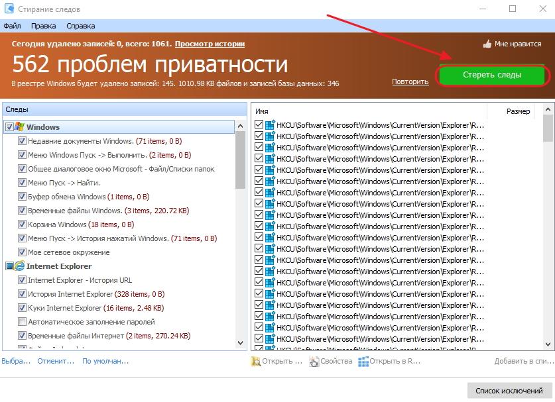555x402 pixels.
Task: Select the Internet Explorer - История URL row
Action: pyautogui.click(x=80, y=280)
